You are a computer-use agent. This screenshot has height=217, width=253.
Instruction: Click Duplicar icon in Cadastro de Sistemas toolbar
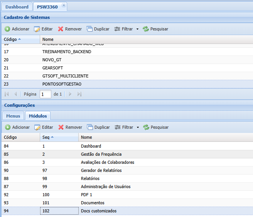tap(89, 29)
